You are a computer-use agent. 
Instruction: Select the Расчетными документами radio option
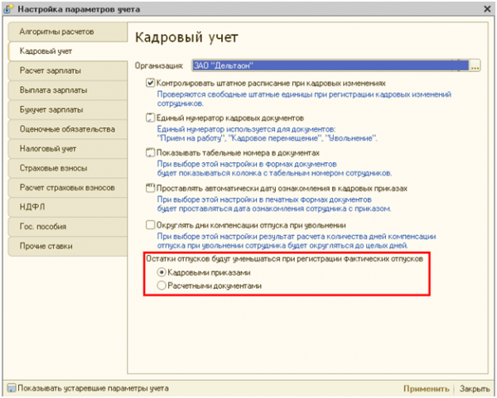click(x=162, y=285)
